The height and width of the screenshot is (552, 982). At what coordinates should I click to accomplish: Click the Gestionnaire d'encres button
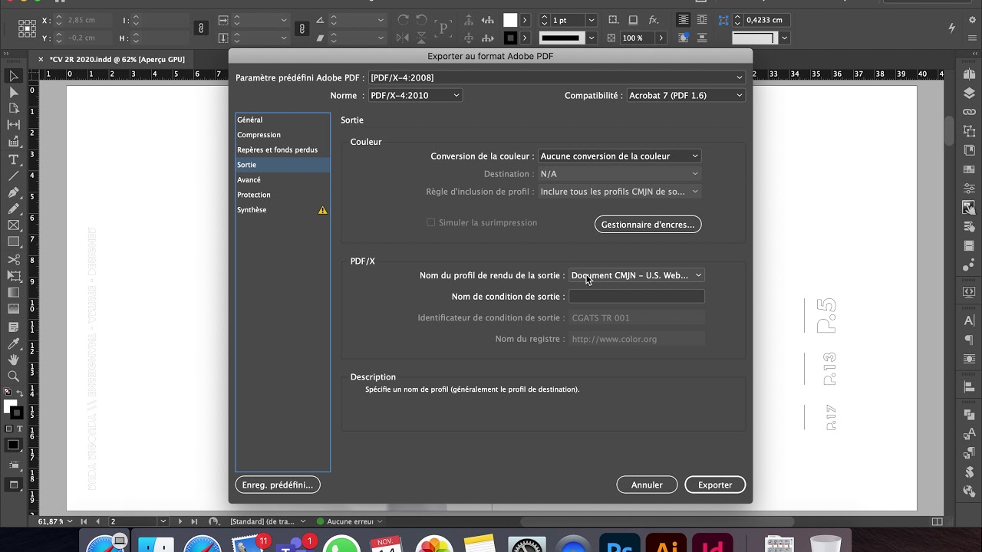(x=648, y=225)
